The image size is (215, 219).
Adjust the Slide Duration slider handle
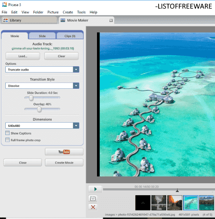click(31, 98)
